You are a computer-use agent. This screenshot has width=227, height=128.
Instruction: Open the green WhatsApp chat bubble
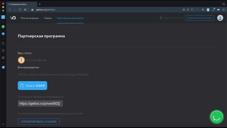pos(217,117)
